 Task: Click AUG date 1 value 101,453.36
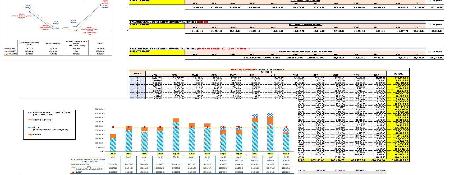click(299, 78)
